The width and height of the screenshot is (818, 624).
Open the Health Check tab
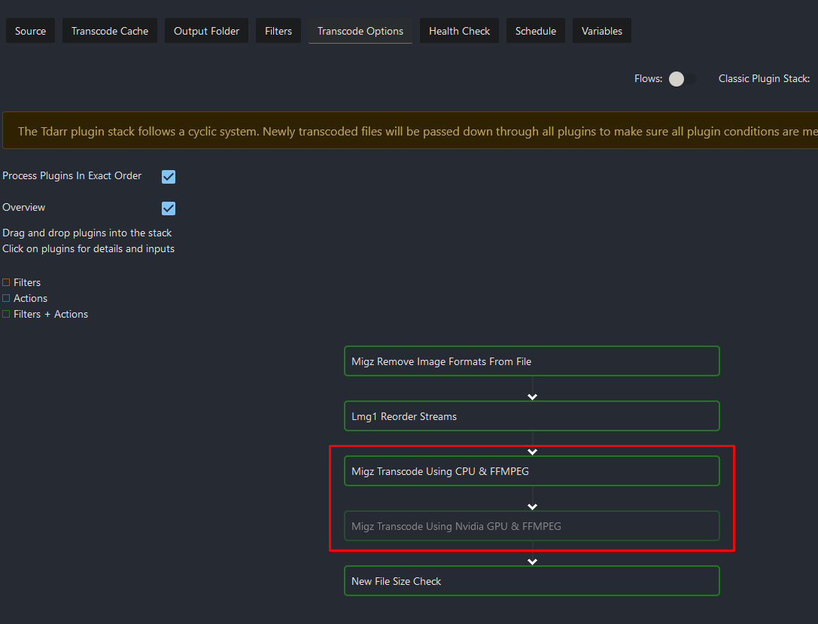pos(459,31)
